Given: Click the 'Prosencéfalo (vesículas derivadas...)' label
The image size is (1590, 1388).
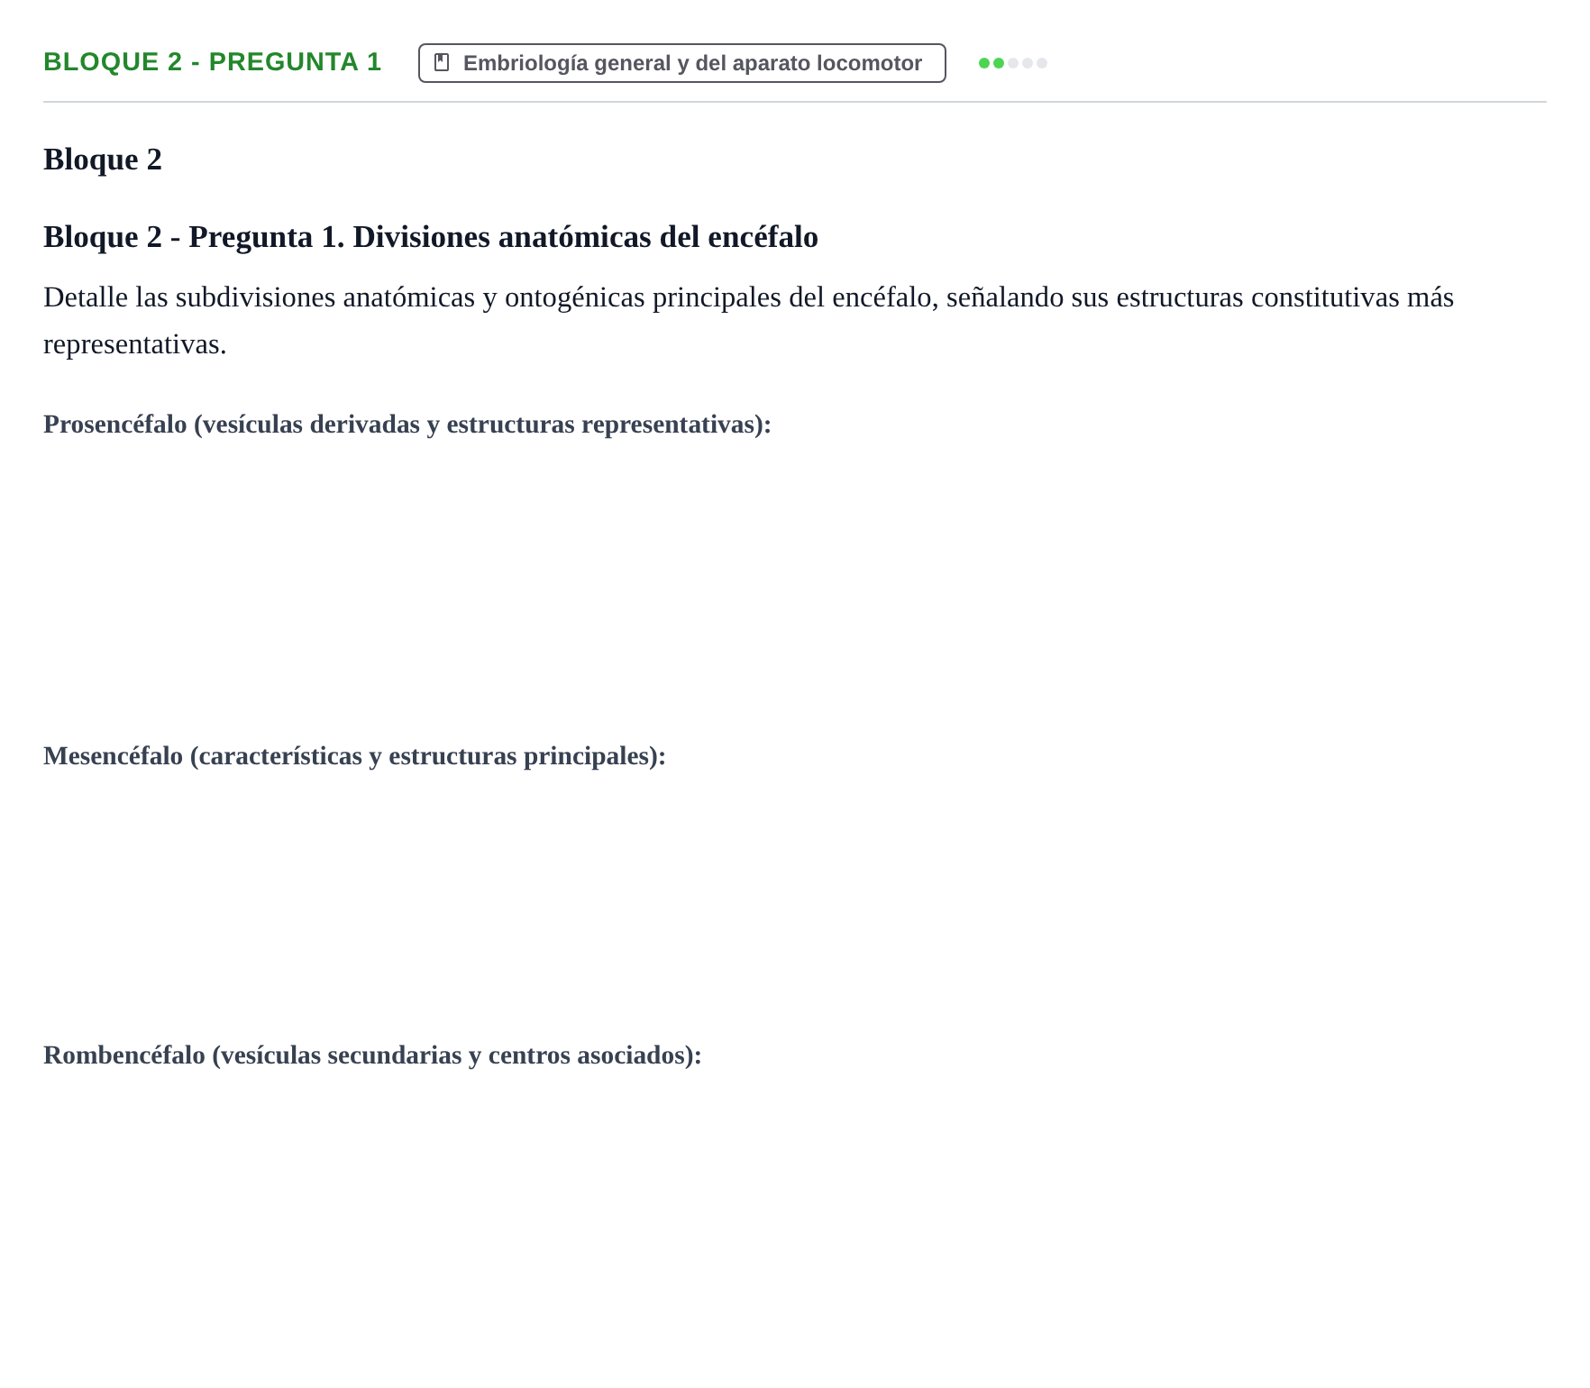Looking at the screenshot, I should pyautogui.click(x=407, y=425).
